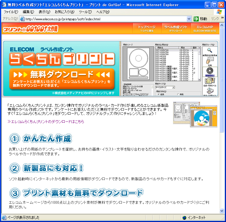Click the ※株式会社メディアナビのHPにジャンプします note
Screen dimensions: 226x222
click(83, 93)
